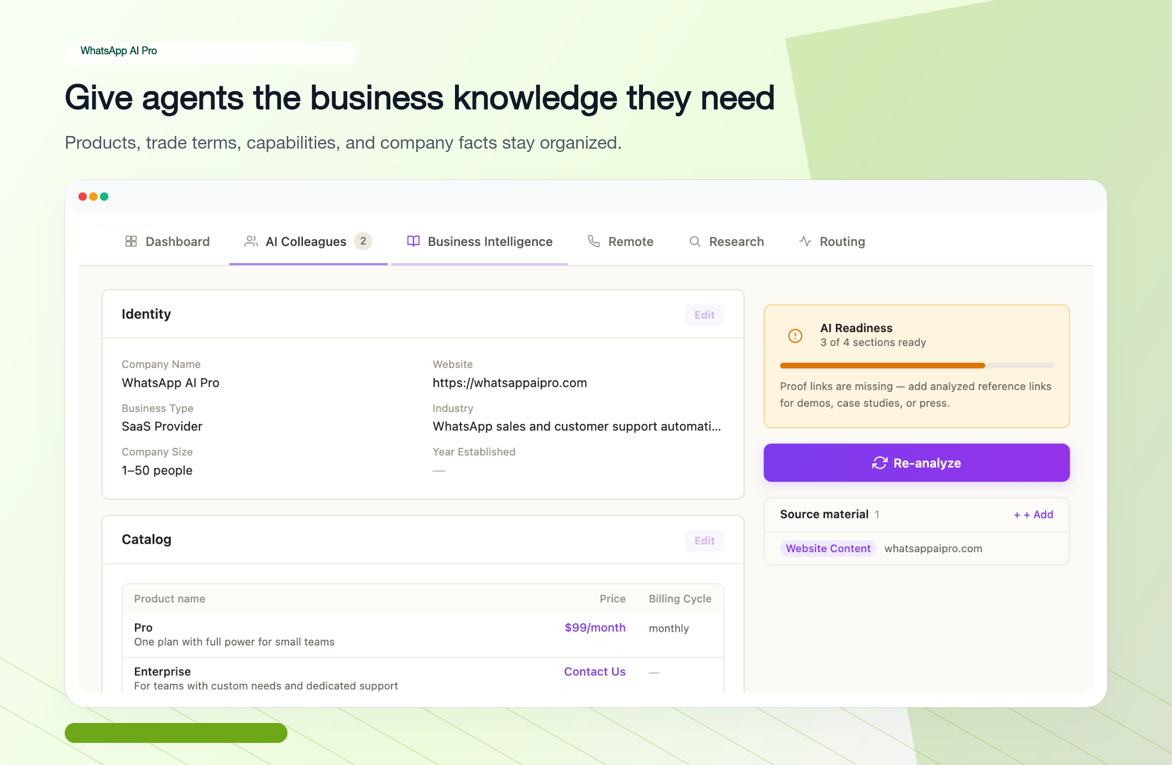Click the refresh icon in Re-analyze

pos(880,463)
